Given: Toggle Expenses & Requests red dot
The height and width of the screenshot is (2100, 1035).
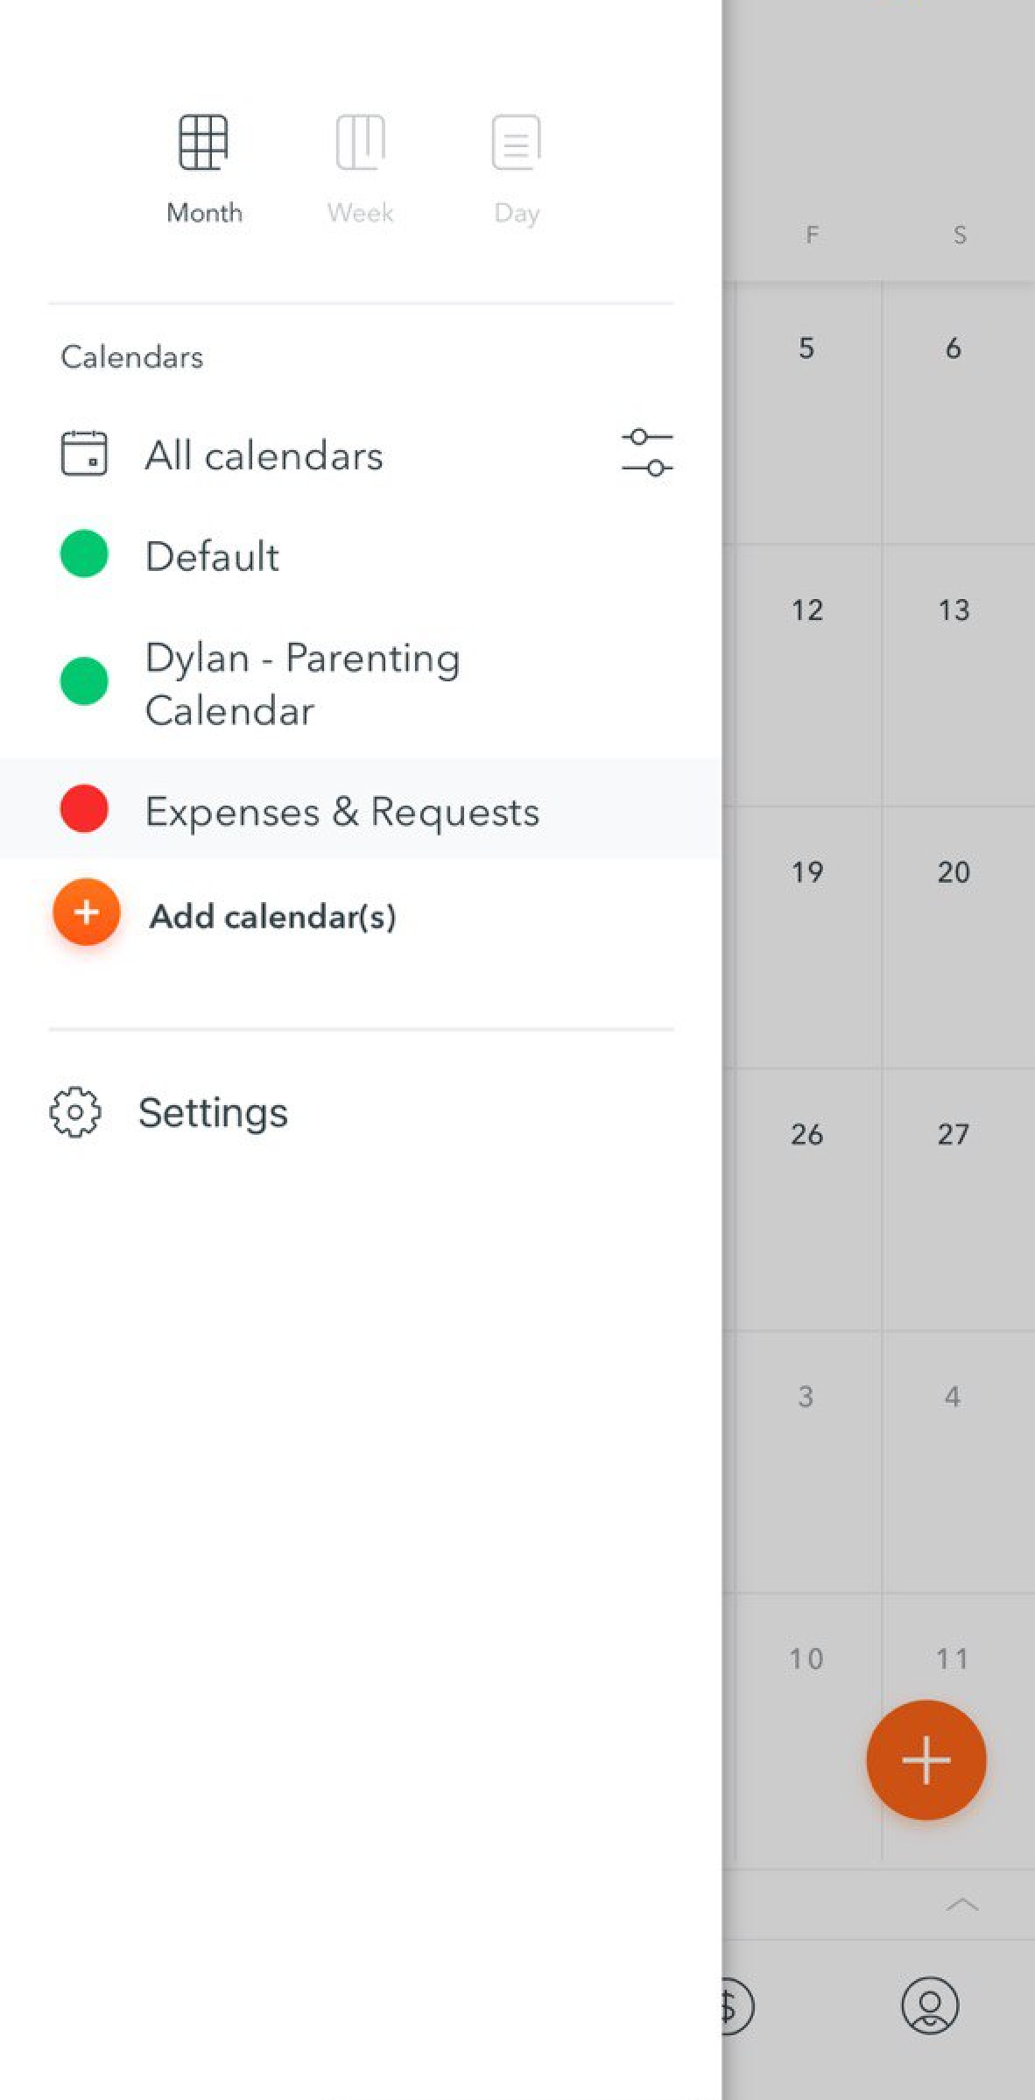Looking at the screenshot, I should [x=84, y=808].
